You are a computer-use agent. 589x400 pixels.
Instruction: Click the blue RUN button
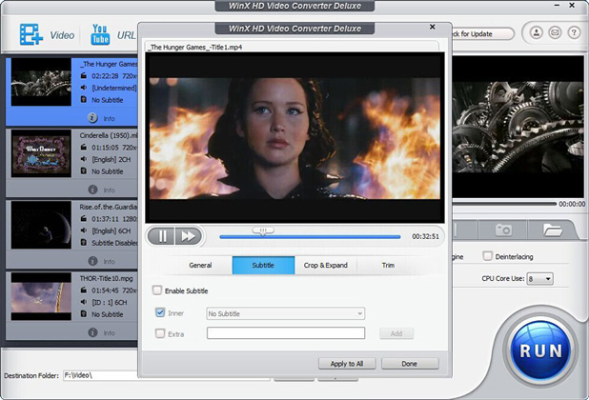pos(541,350)
